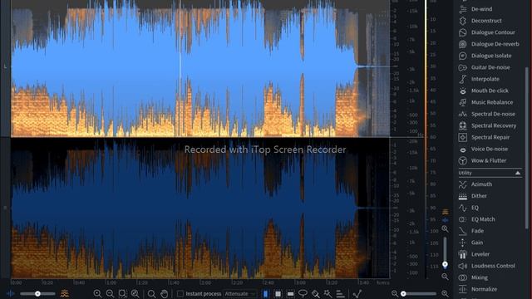The image size is (532, 299).
Task: Click the zoom out button in bottom toolbar
Action: [x=110, y=293]
